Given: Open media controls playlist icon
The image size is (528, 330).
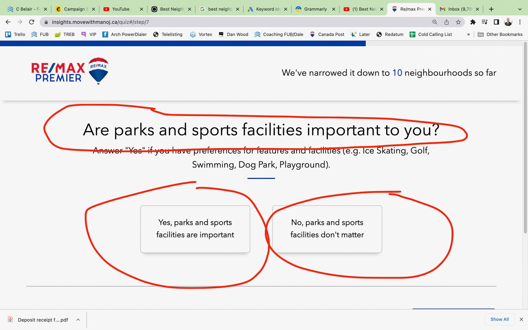Looking at the screenshot, I should click(x=484, y=22).
